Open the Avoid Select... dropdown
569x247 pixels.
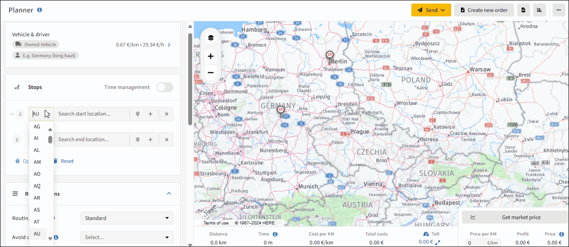127,237
